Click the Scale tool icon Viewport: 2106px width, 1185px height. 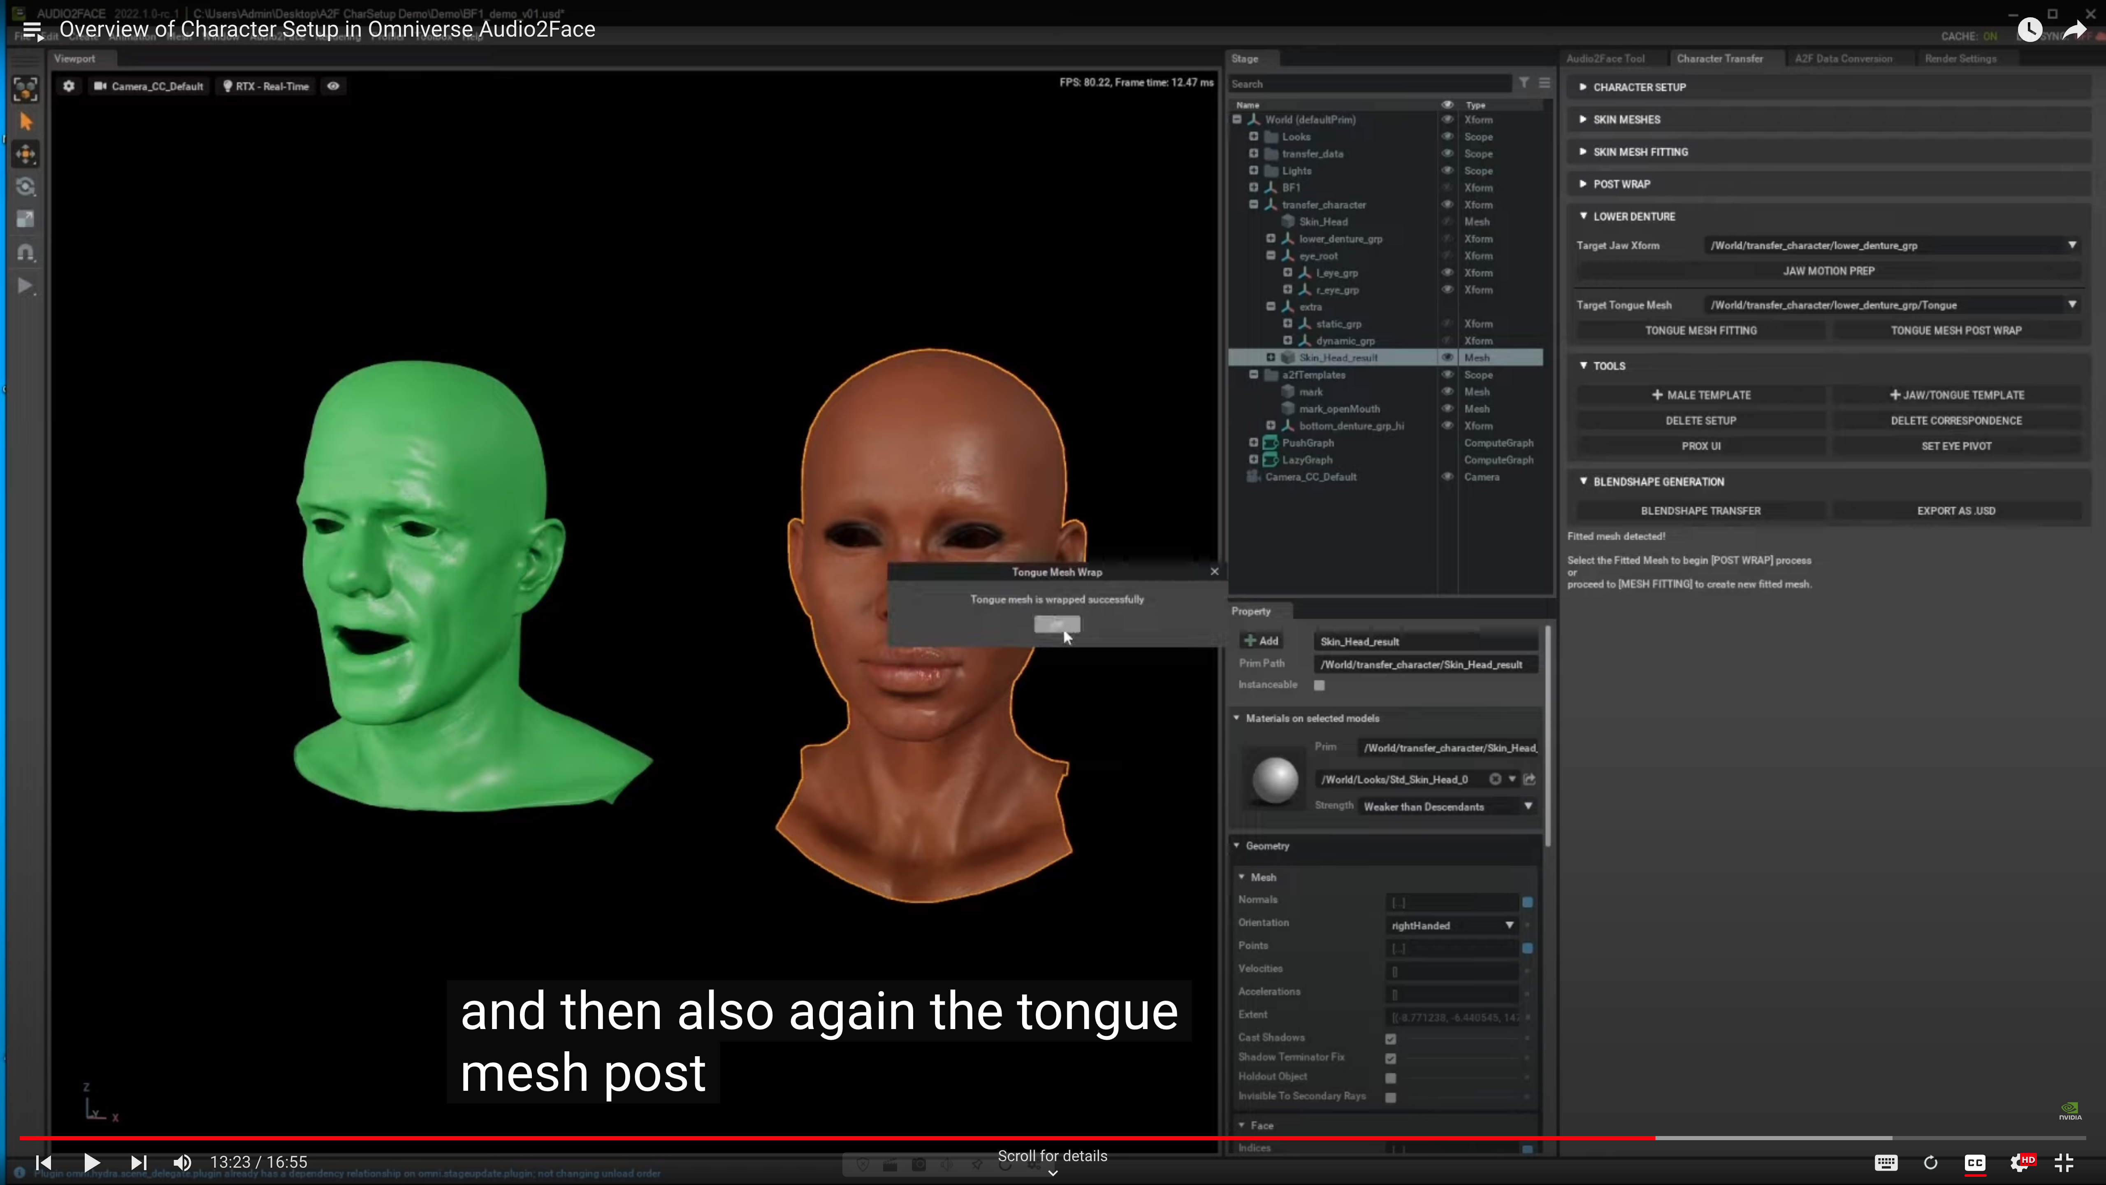26,219
